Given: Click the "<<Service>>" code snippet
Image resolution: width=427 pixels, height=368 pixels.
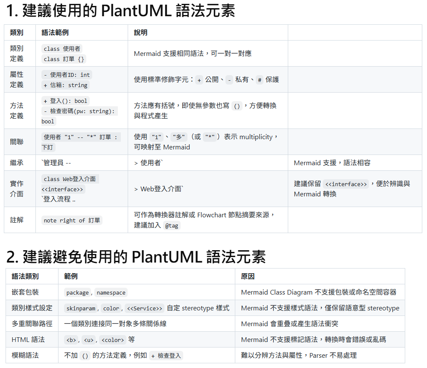Looking at the screenshot, I should click(145, 308).
